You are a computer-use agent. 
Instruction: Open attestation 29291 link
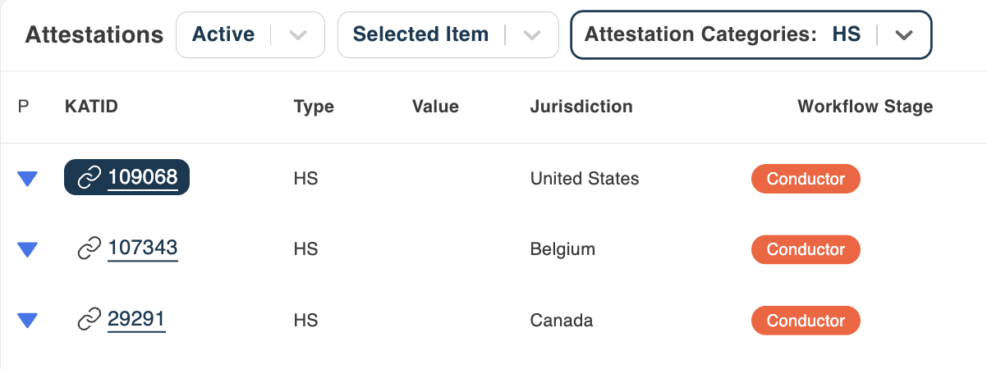136,319
